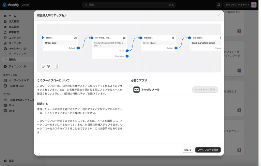
Task: Click the ディスカウント badge icon
Action: tap(5, 67)
